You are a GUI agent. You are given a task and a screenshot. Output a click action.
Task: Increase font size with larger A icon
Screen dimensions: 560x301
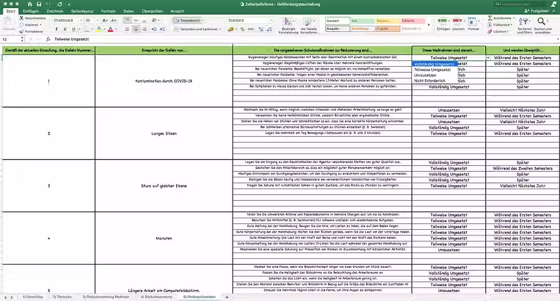click(x=105, y=21)
